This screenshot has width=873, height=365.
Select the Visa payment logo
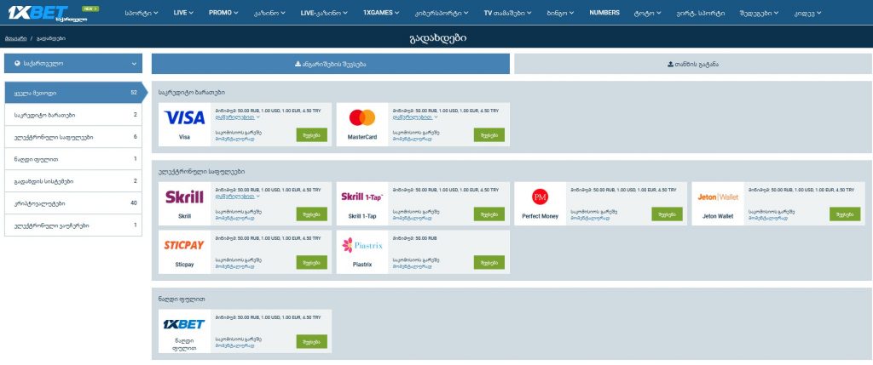(184, 118)
